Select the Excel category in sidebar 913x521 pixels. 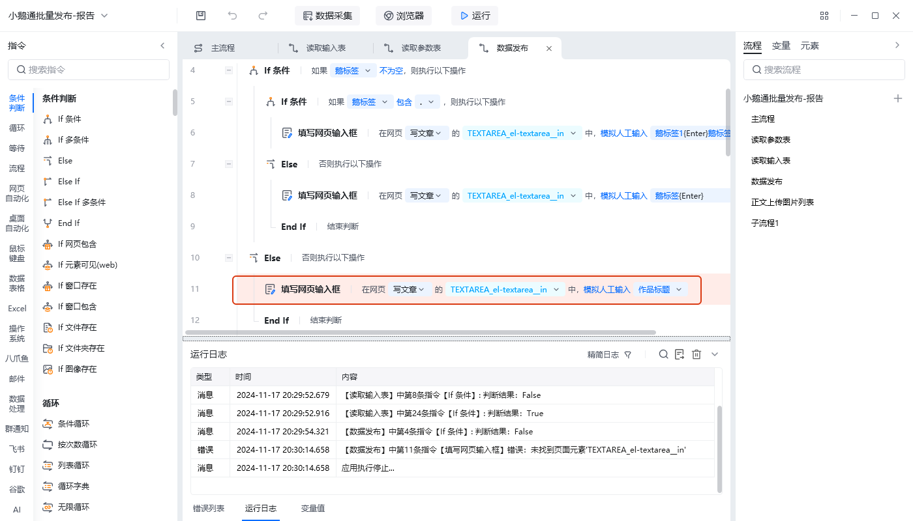[17, 309]
